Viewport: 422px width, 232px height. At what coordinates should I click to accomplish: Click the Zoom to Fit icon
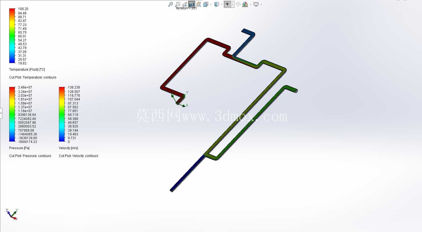pos(171,4)
